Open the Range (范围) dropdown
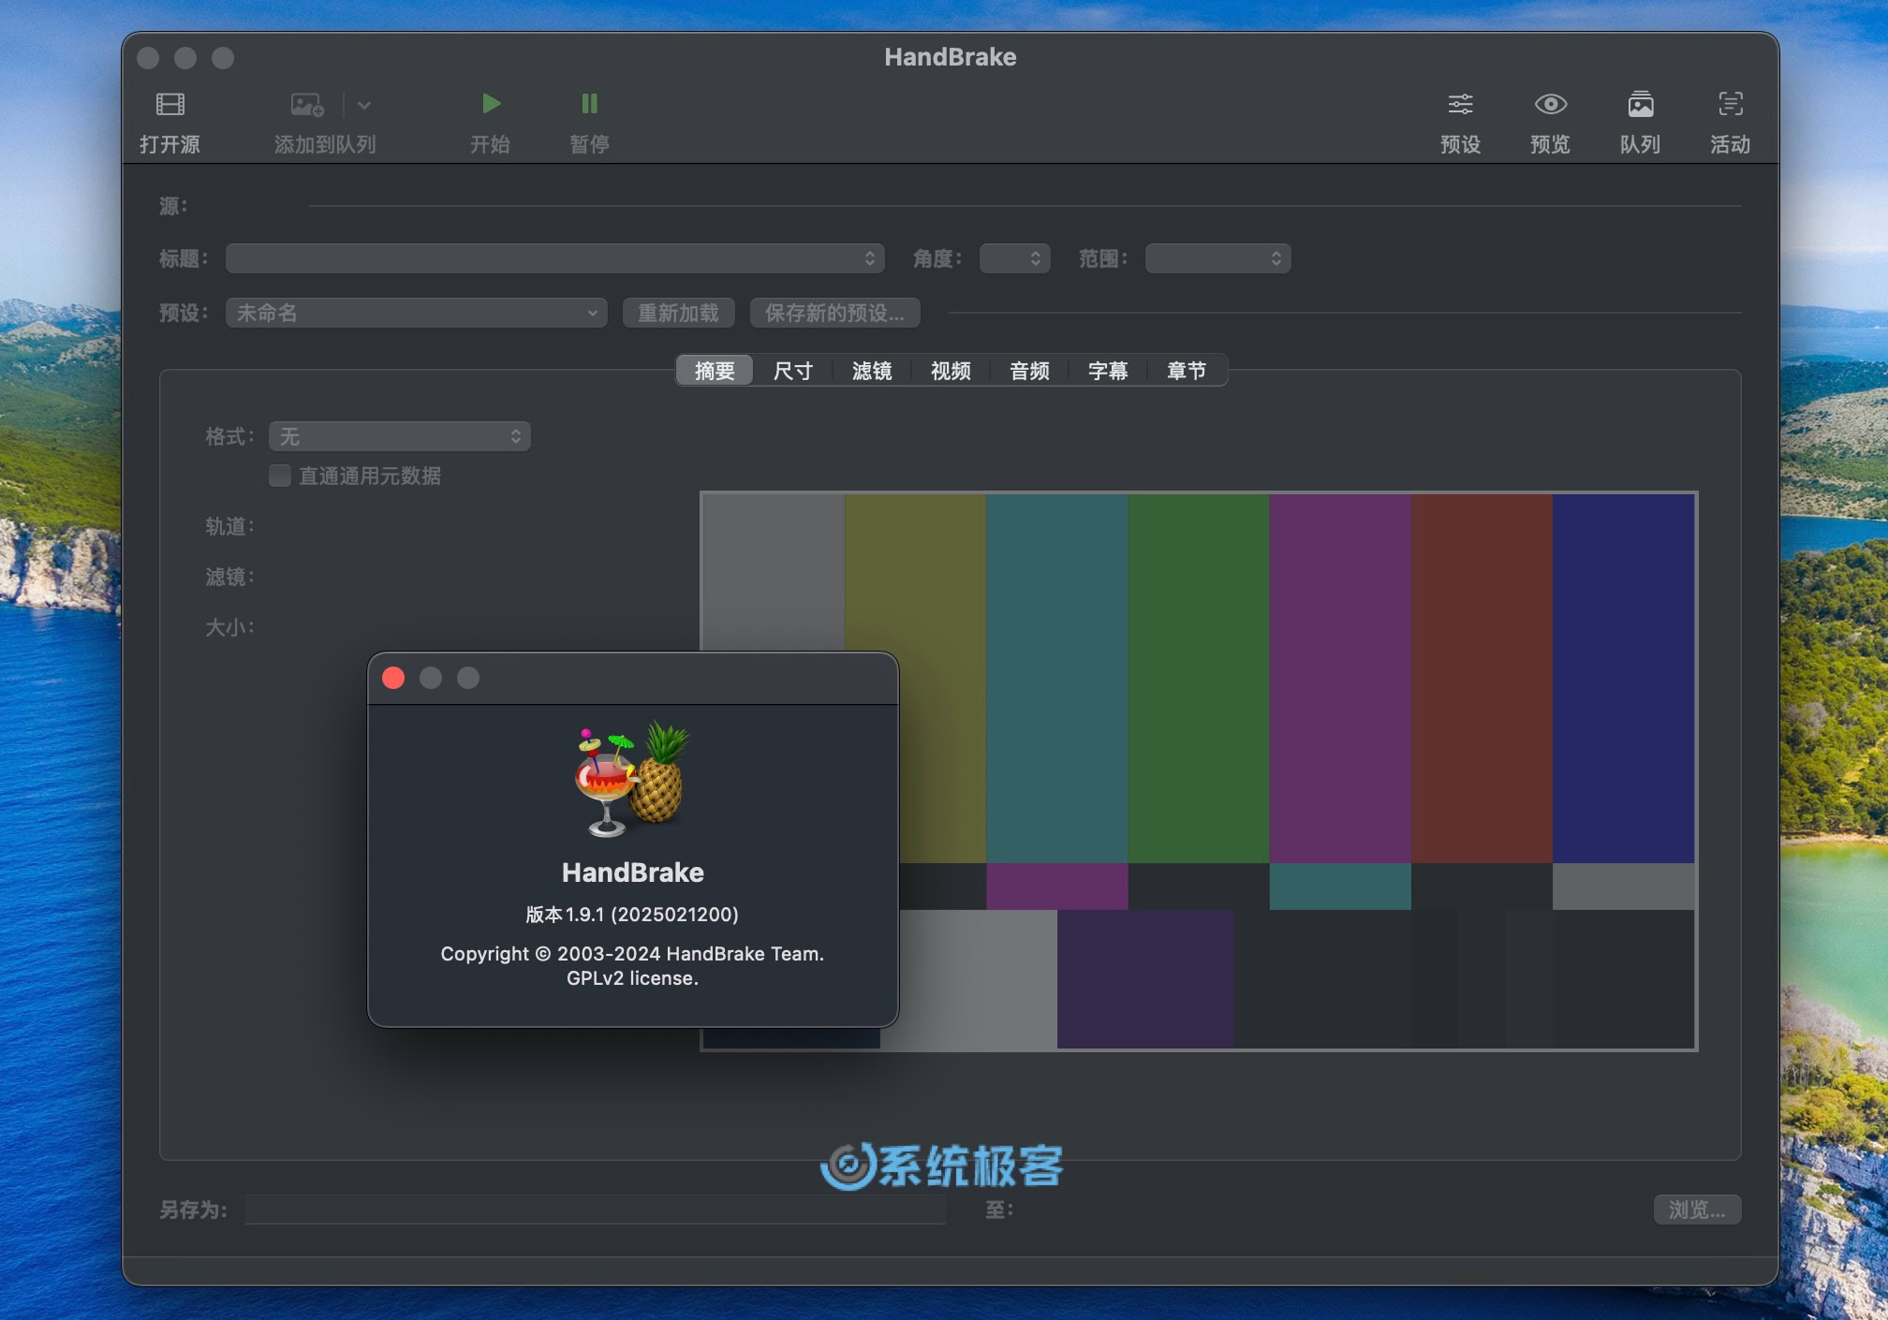The width and height of the screenshot is (1888, 1320). pos(1217,258)
